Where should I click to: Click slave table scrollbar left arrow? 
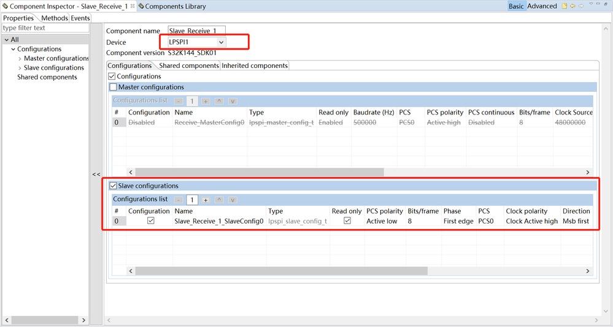(131, 271)
